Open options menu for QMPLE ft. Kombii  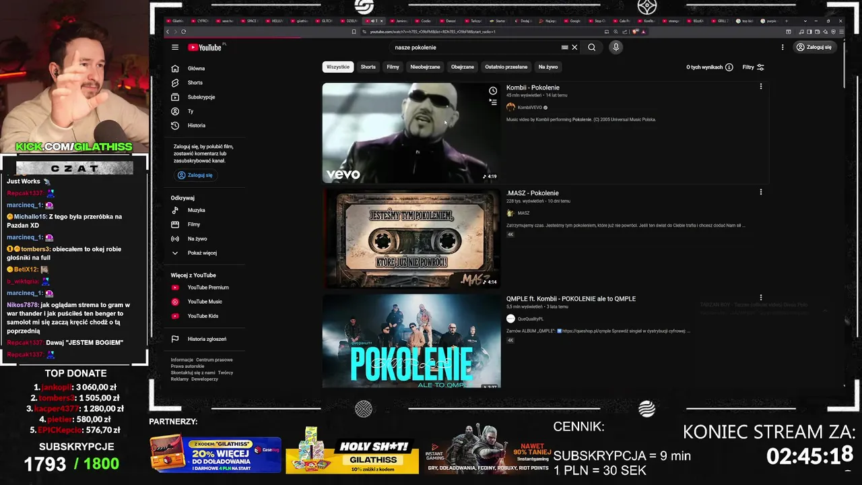[761, 297]
